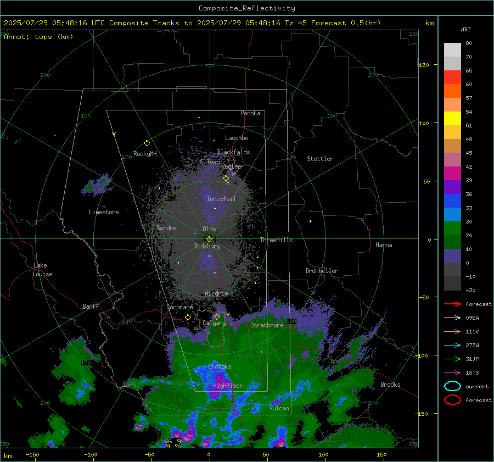Click the radar center marker between Olds and Didsbury
This screenshot has height=462, width=494.
(209, 239)
